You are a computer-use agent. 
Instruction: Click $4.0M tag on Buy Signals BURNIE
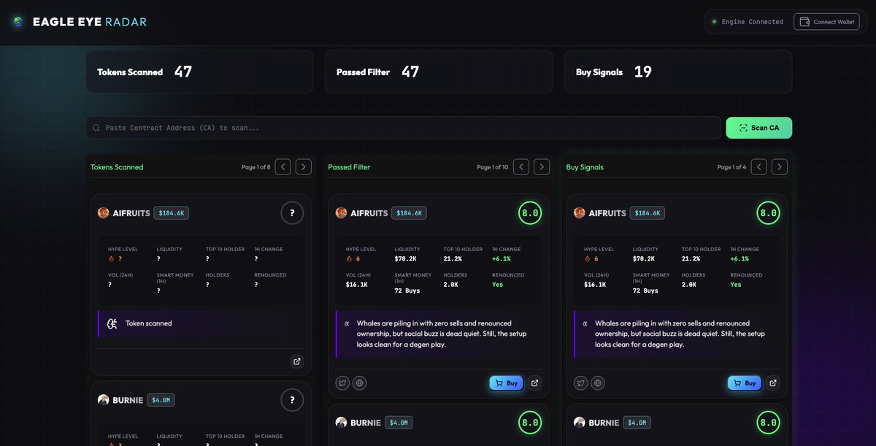pyautogui.click(x=637, y=423)
